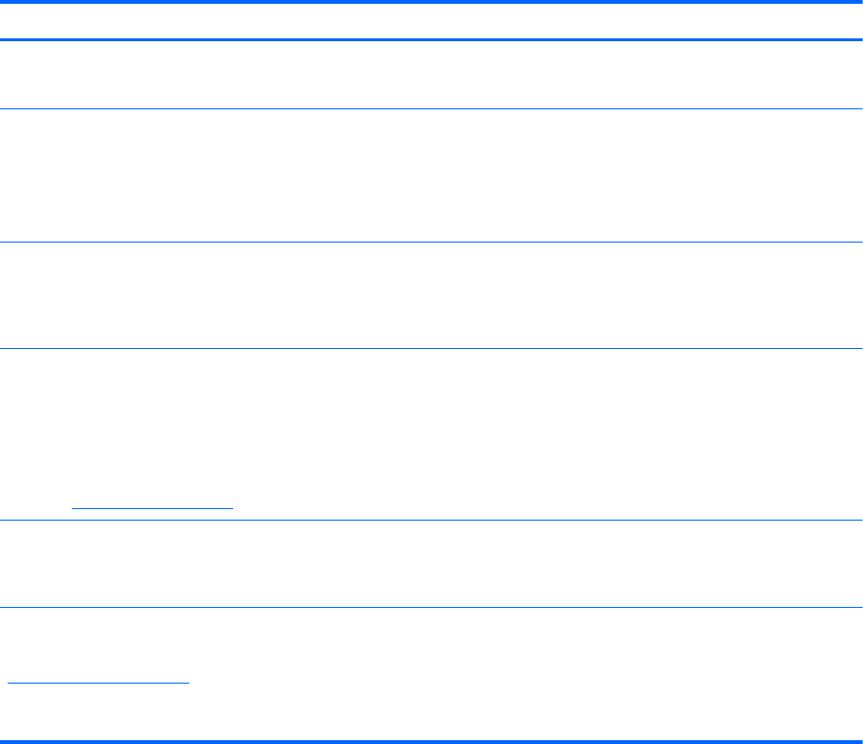Viewport: 863px width, 744px height.
Task: Click the thin divider below the first row
Action: (x=431, y=109)
